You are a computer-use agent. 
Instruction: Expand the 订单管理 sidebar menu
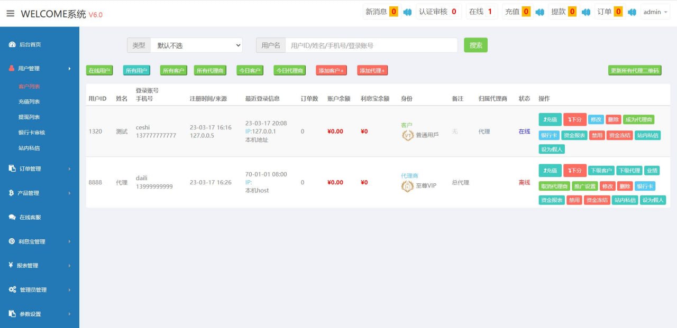pos(40,169)
